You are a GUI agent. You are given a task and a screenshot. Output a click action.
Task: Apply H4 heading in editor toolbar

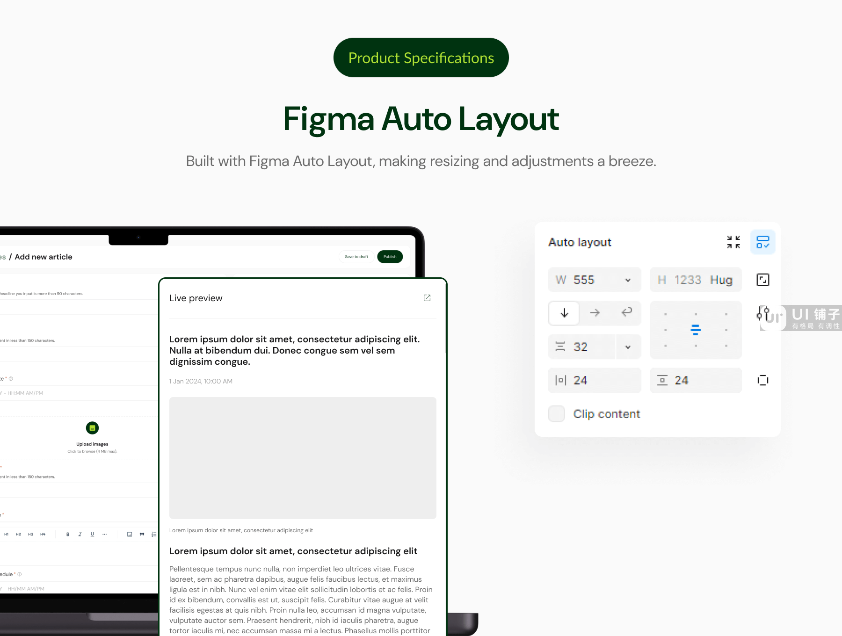coord(43,534)
